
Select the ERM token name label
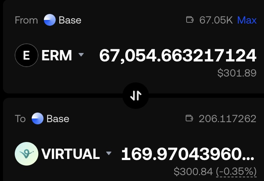click(57, 55)
